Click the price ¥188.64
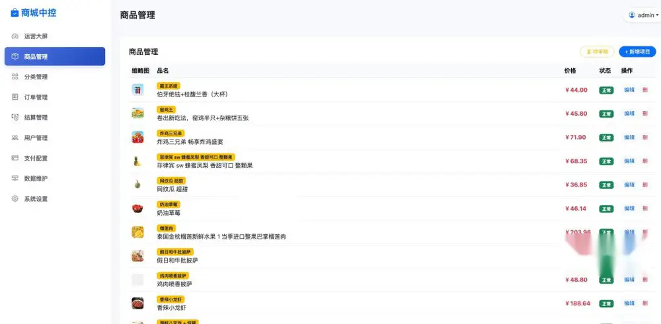This screenshot has height=324, width=661. tap(578, 304)
